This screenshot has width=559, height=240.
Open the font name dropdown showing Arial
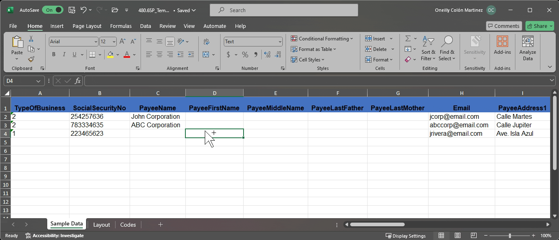[96, 42]
